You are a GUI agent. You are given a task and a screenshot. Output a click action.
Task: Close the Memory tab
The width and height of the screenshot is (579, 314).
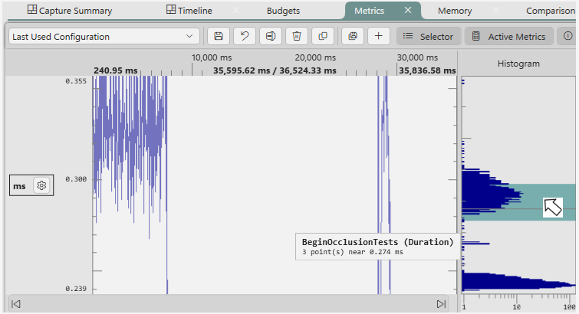(x=495, y=10)
